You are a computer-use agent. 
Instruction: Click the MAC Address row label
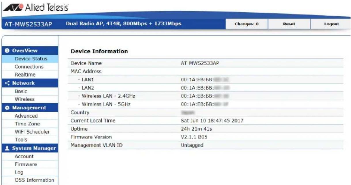pos(86,71)
